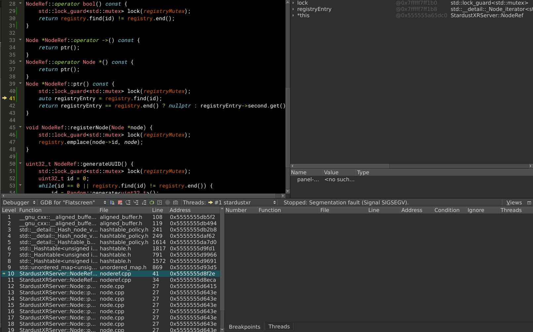Viewport: 533px width, 332px height.
Task: Select stack frame 10 noderef.cpp line 41
Action: [110, 273]
